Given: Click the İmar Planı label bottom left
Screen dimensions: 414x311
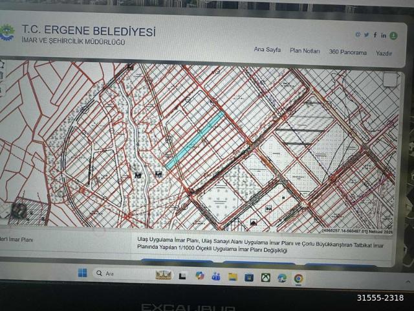Looking at the screenshot, I should [x=16, y=240].
